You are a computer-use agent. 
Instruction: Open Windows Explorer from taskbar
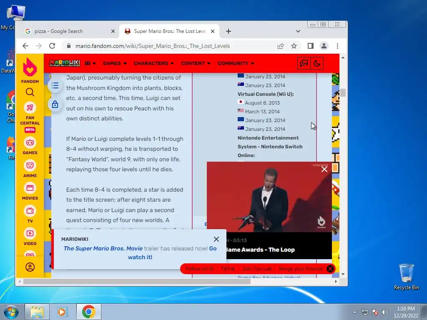click(x=37, y=312)
